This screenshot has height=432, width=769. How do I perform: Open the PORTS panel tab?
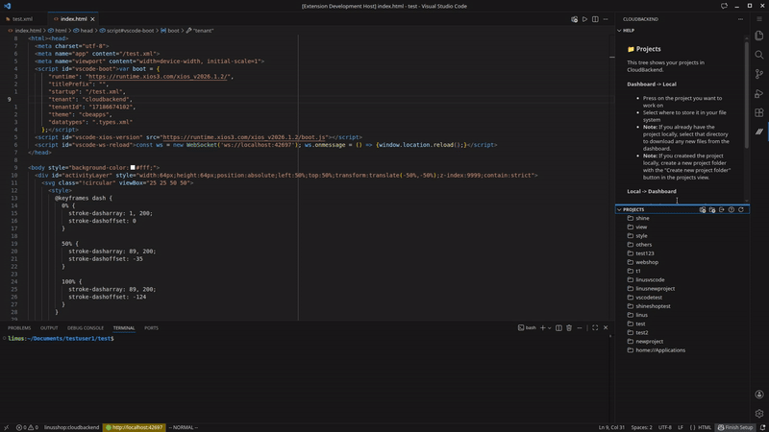[151, 327]
